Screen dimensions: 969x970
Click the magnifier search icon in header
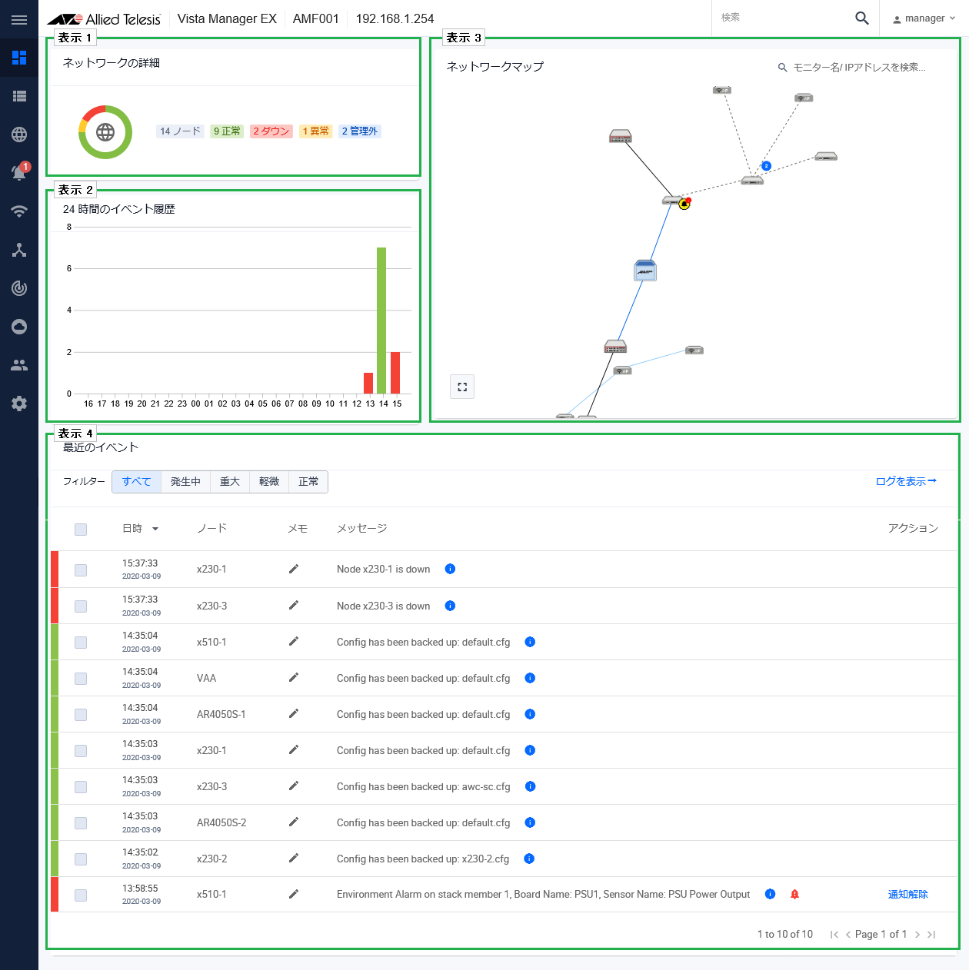(x=862, y=18)
